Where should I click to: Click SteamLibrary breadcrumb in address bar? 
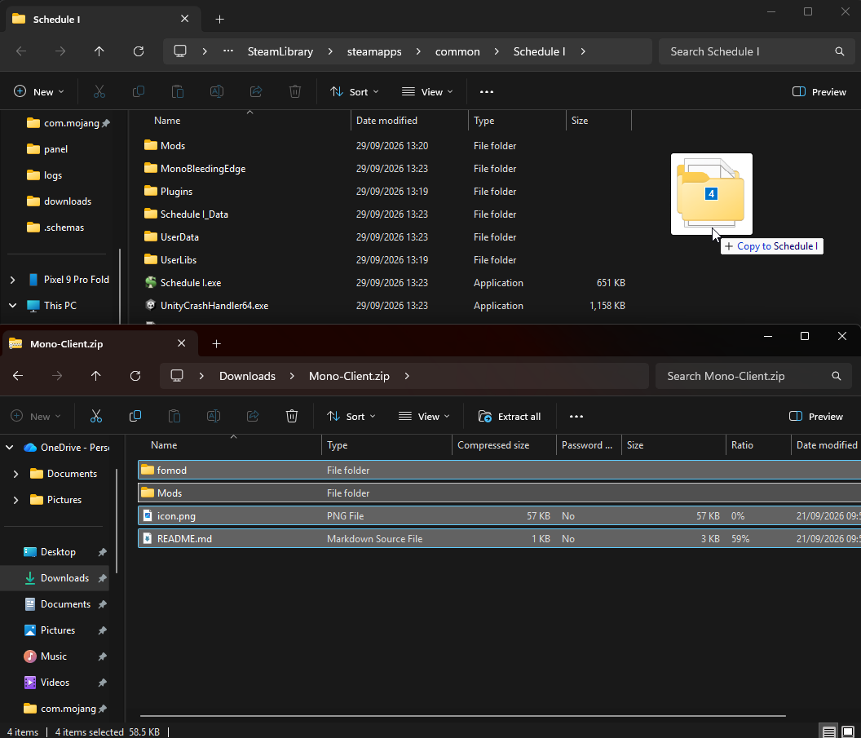280,51
